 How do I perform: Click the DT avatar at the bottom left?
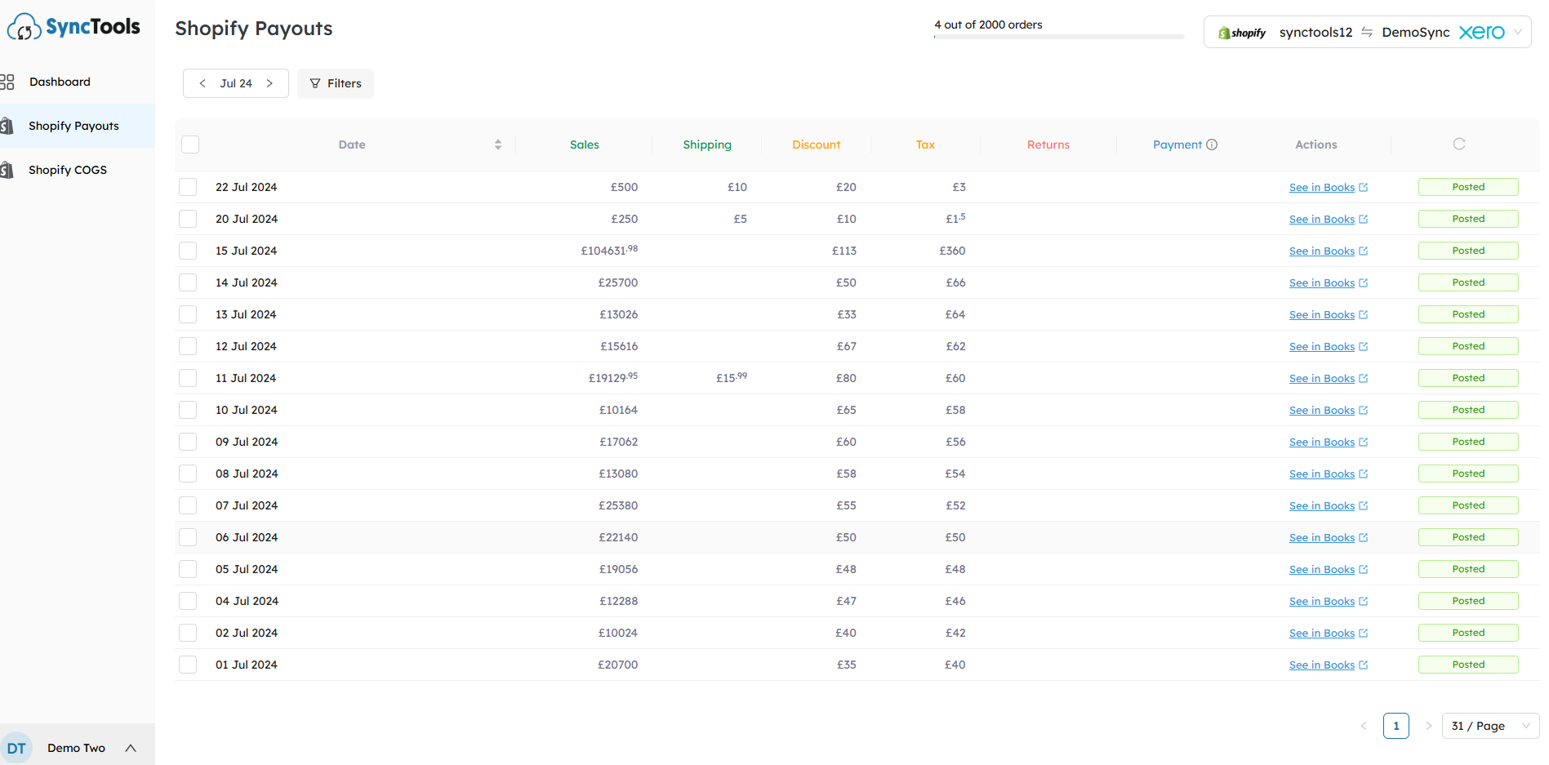pos(17,748)
